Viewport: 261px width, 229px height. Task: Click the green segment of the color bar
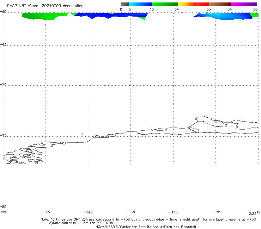165,4
